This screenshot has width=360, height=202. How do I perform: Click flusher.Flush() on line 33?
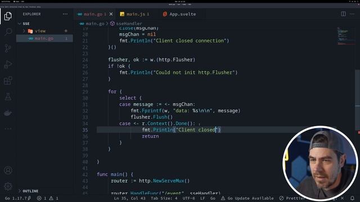coord(152,117)
